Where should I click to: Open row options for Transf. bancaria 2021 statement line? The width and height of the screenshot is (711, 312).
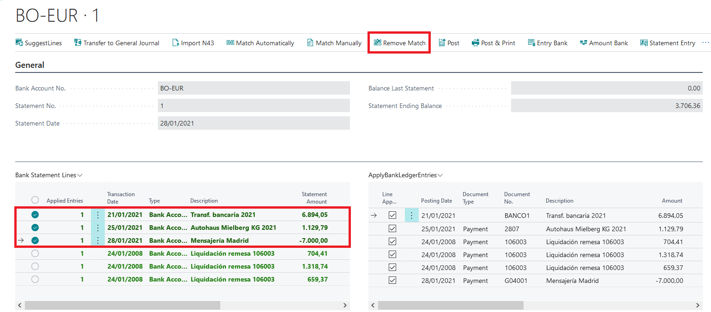97,215
